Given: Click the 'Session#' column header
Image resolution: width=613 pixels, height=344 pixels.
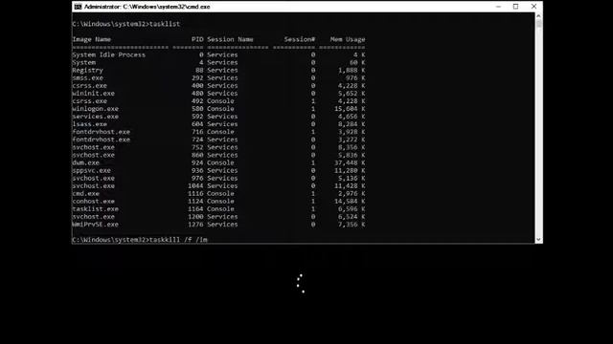Looking at the screenshot, I should (300, 39).
